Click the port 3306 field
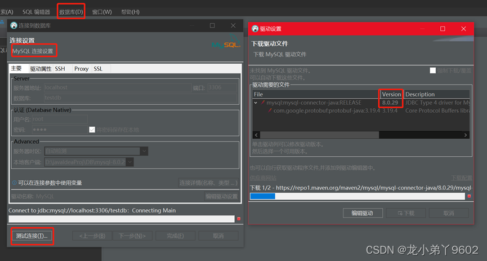Viewport: 487px width, 261px height. pos(222,88)
